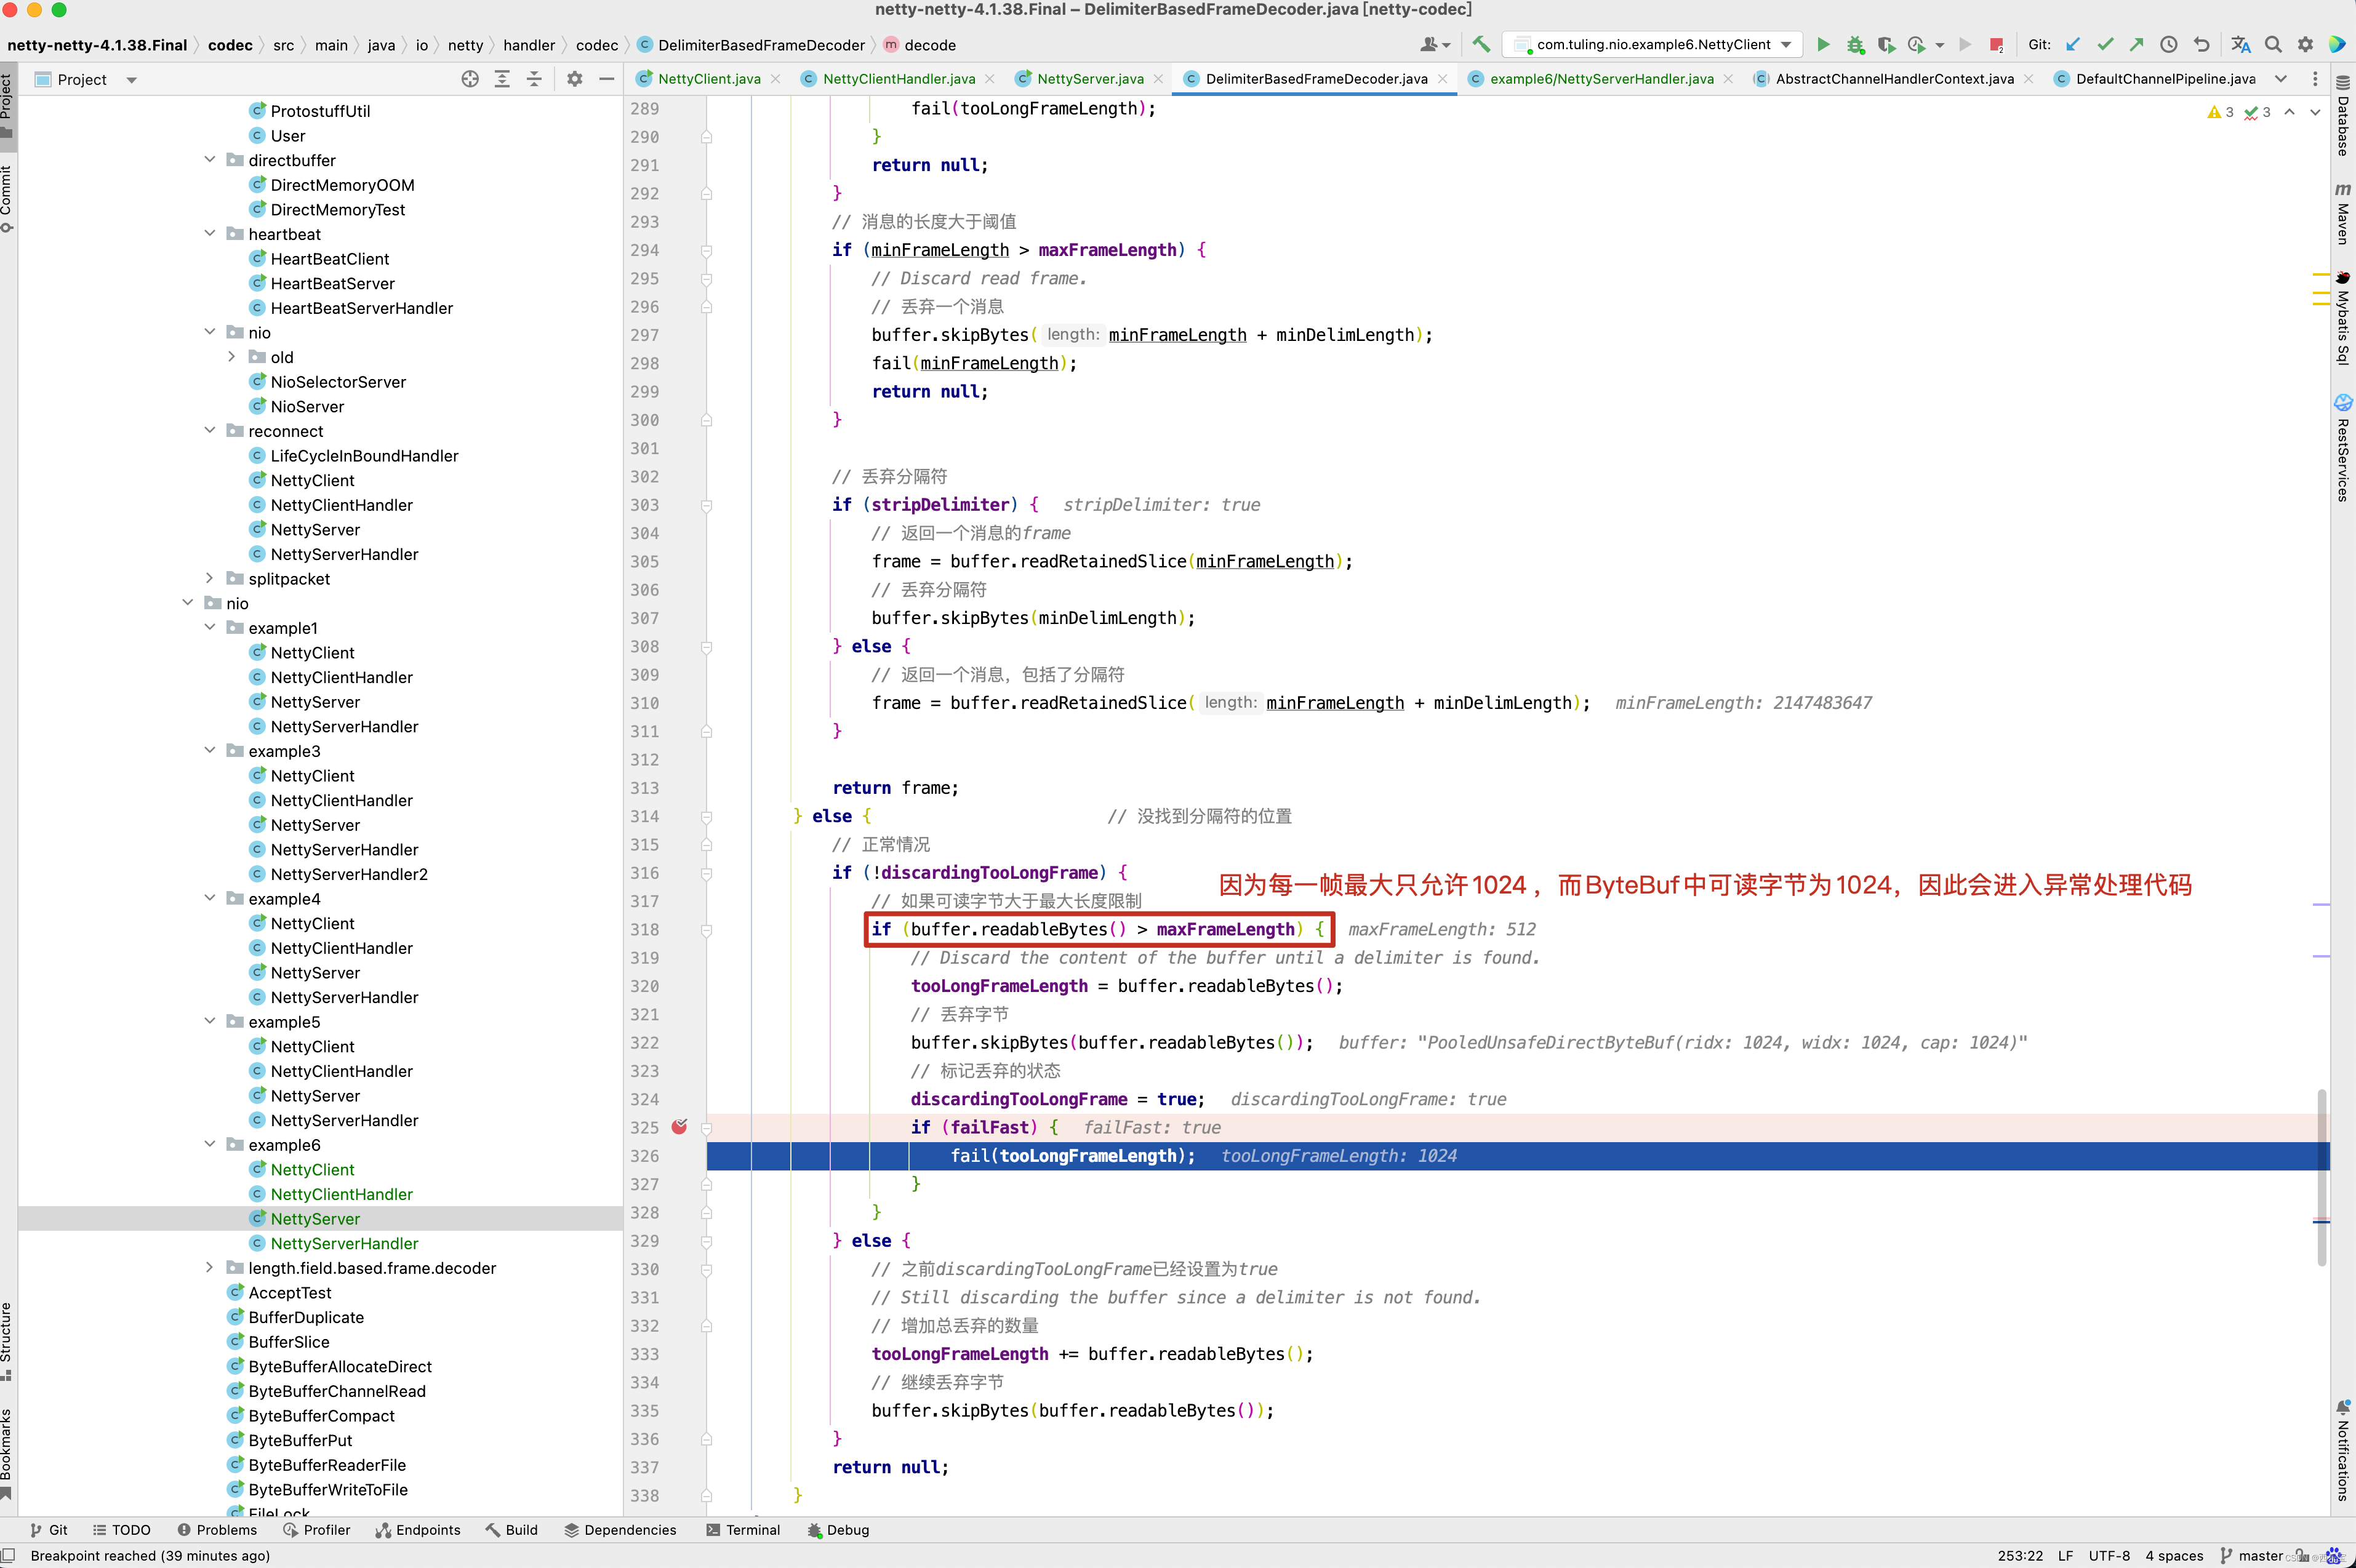Open the Mybatis Sql tool window
The image size is (2356, 1568).
click(2343, 317)
